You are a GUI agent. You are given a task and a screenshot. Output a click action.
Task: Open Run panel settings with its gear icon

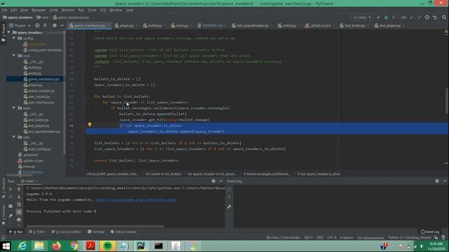[213, 181]
